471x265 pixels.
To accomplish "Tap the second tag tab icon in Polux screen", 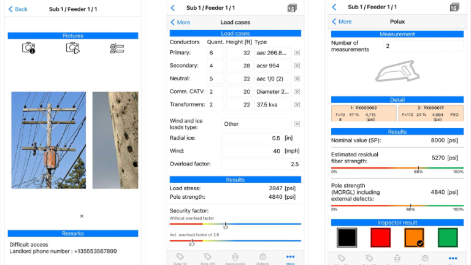I will pos(369,259).
